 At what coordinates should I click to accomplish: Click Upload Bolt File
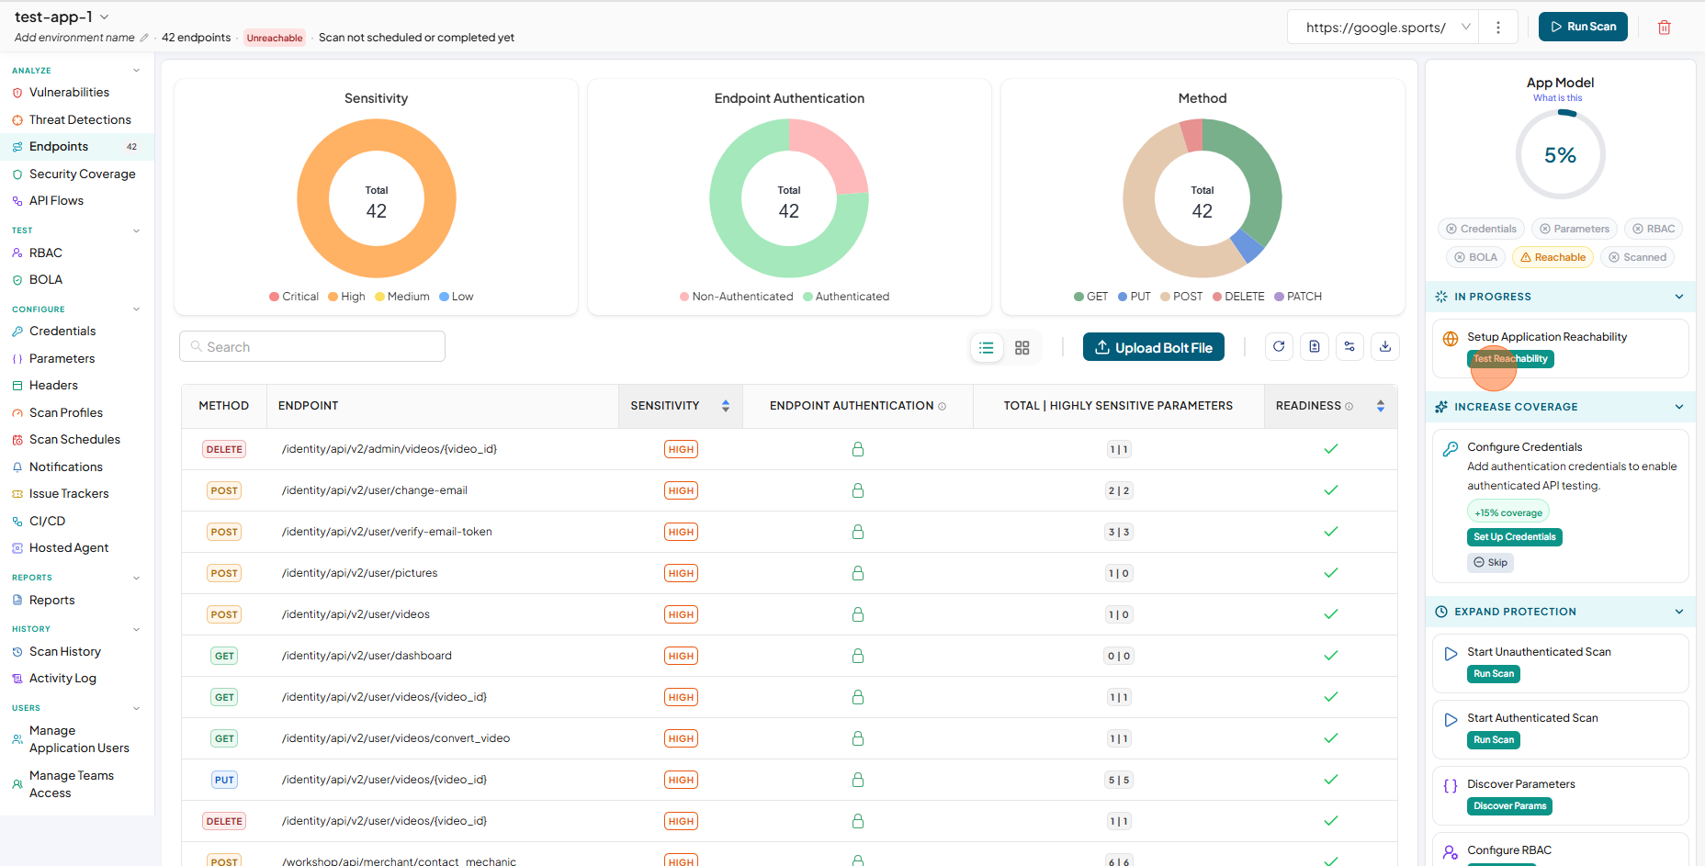tap(1154, 347)
